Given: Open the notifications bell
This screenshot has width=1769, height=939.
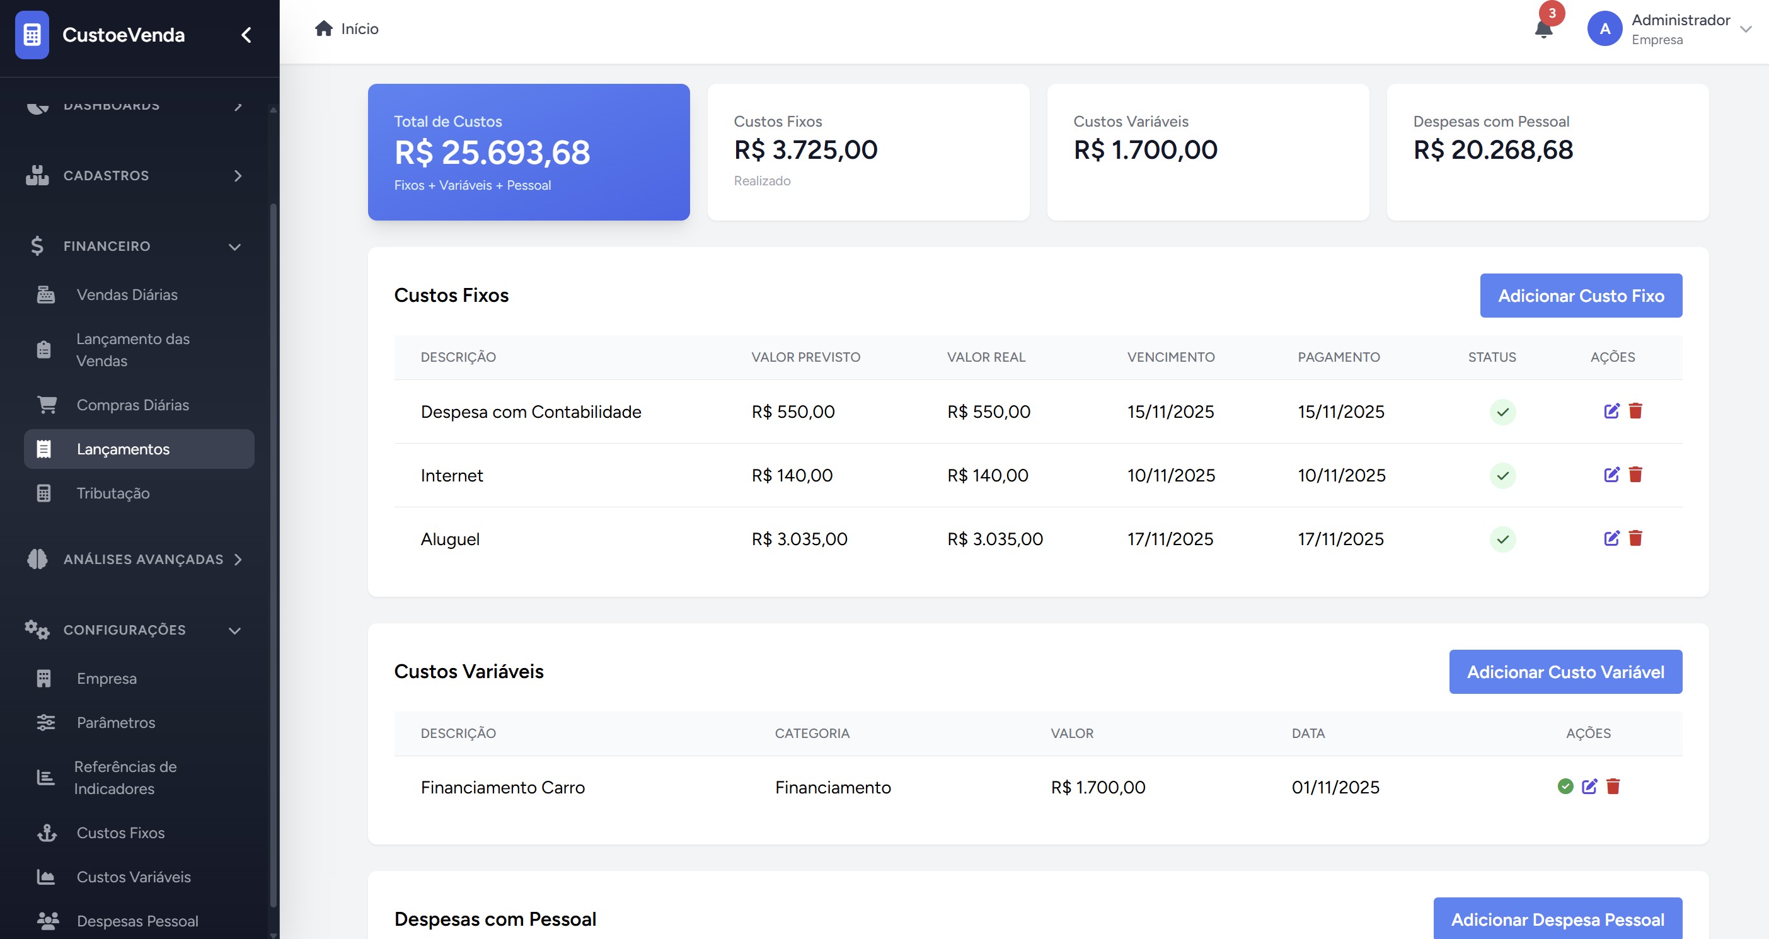Looking at the screenshot, I should 1543,29.
